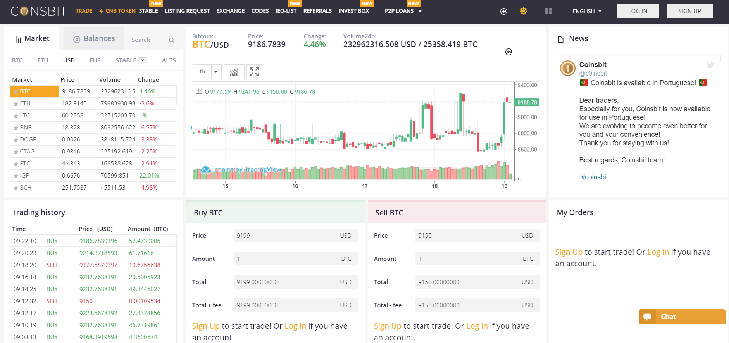Open the CODES menu item
Image resolution: width=729 pixels, height=343 pixels.
click(260, 11)
